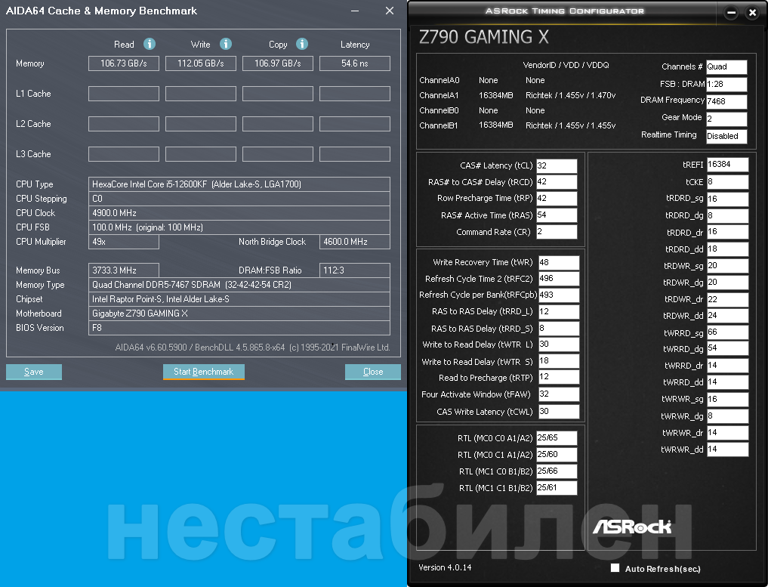Close the ASRock Timing Configurator window
This screenshot has width=768, height=587.
[752, 14]
